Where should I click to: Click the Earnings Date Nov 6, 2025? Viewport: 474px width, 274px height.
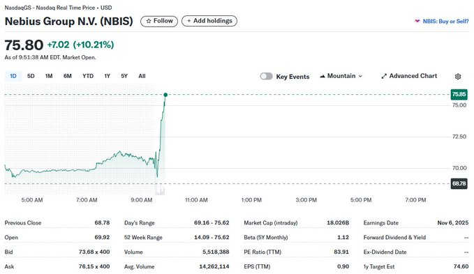tap(453, 222)
